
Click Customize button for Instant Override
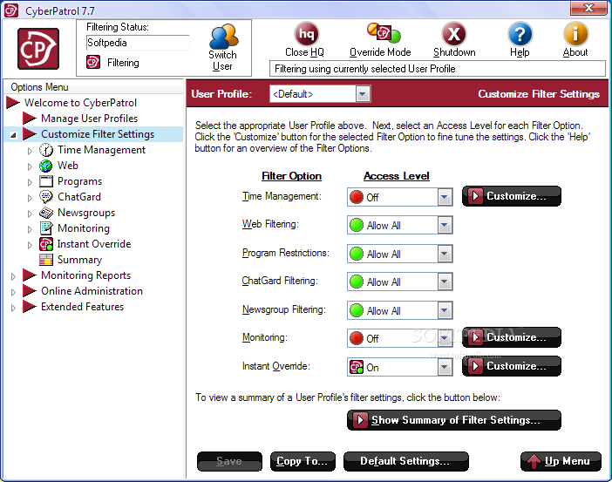(511, 366)
